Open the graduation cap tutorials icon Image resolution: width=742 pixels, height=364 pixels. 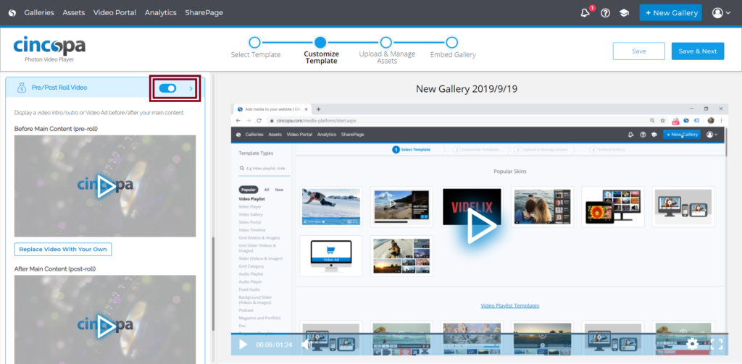click(623, 13)
